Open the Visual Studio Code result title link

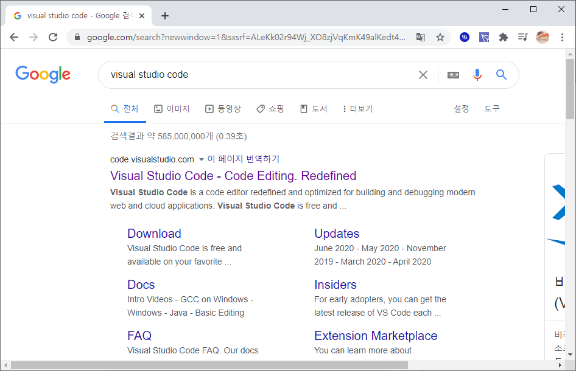pyautogui.click(x=233, y=176)
